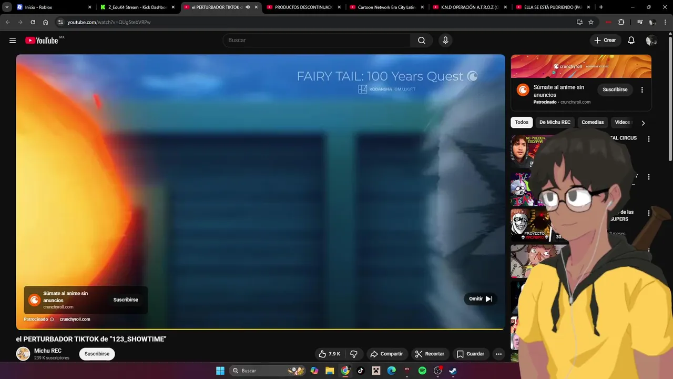Click the Chrome address bar URL
This screenshot has height=379, width=673.
pos(109,22)
